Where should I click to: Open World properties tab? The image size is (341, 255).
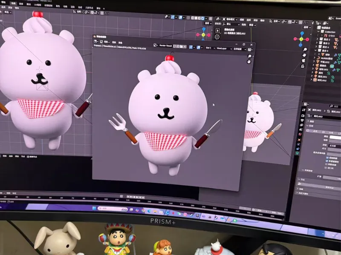coord(300,135)
